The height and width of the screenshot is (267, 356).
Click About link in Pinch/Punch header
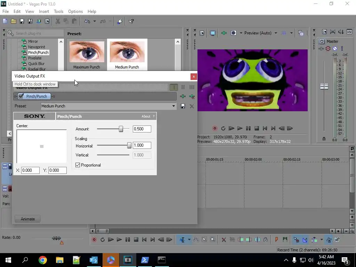pyautogui.click(x=146, y=116)
